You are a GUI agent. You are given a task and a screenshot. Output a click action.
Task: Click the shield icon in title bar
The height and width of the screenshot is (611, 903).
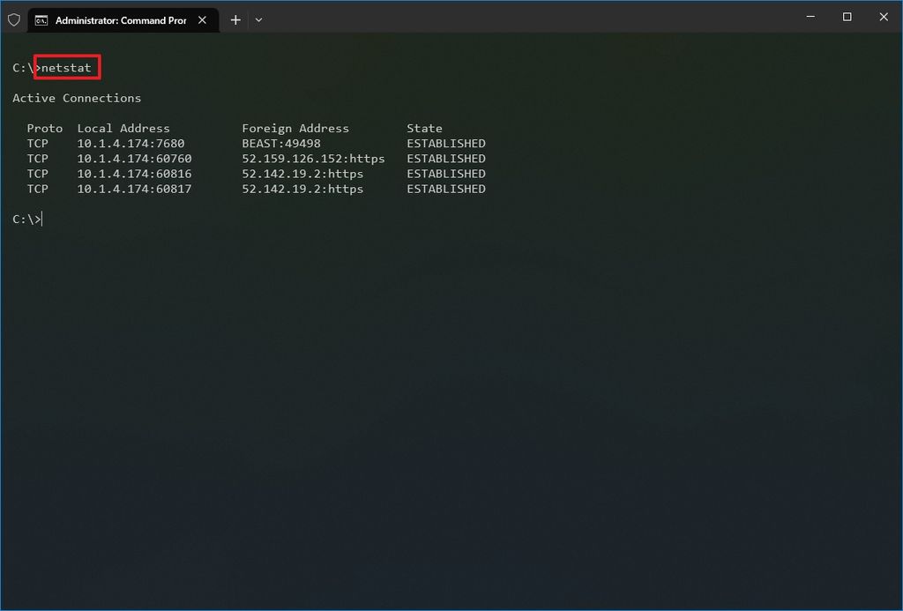[14, 20]
